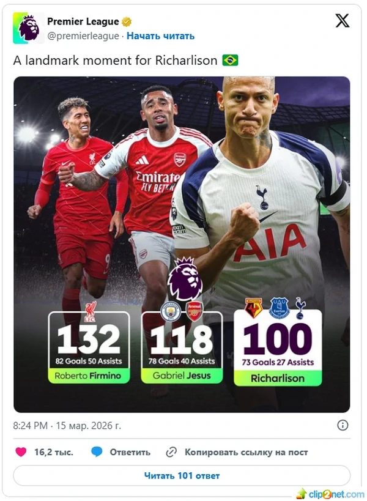Click the 16,2 тыс. likes count
The image size is (367, 501).
coord(54,452)
